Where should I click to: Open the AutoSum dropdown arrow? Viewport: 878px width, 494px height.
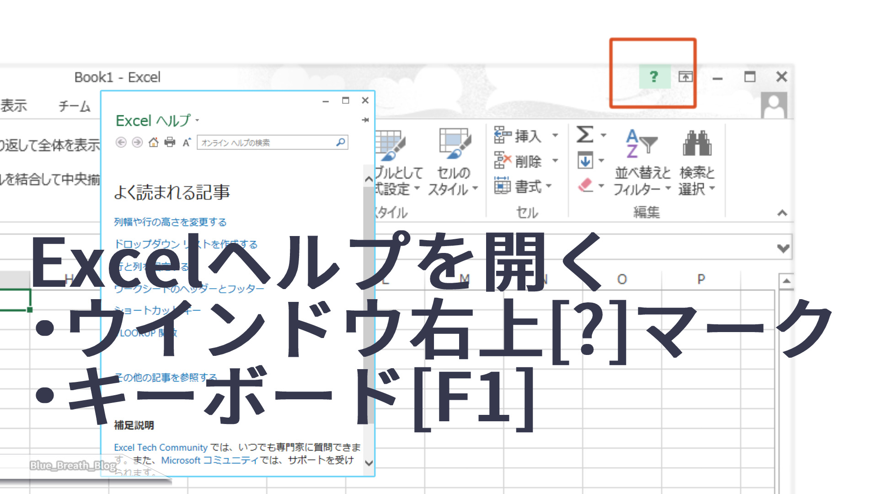click(x=603, y=135)
